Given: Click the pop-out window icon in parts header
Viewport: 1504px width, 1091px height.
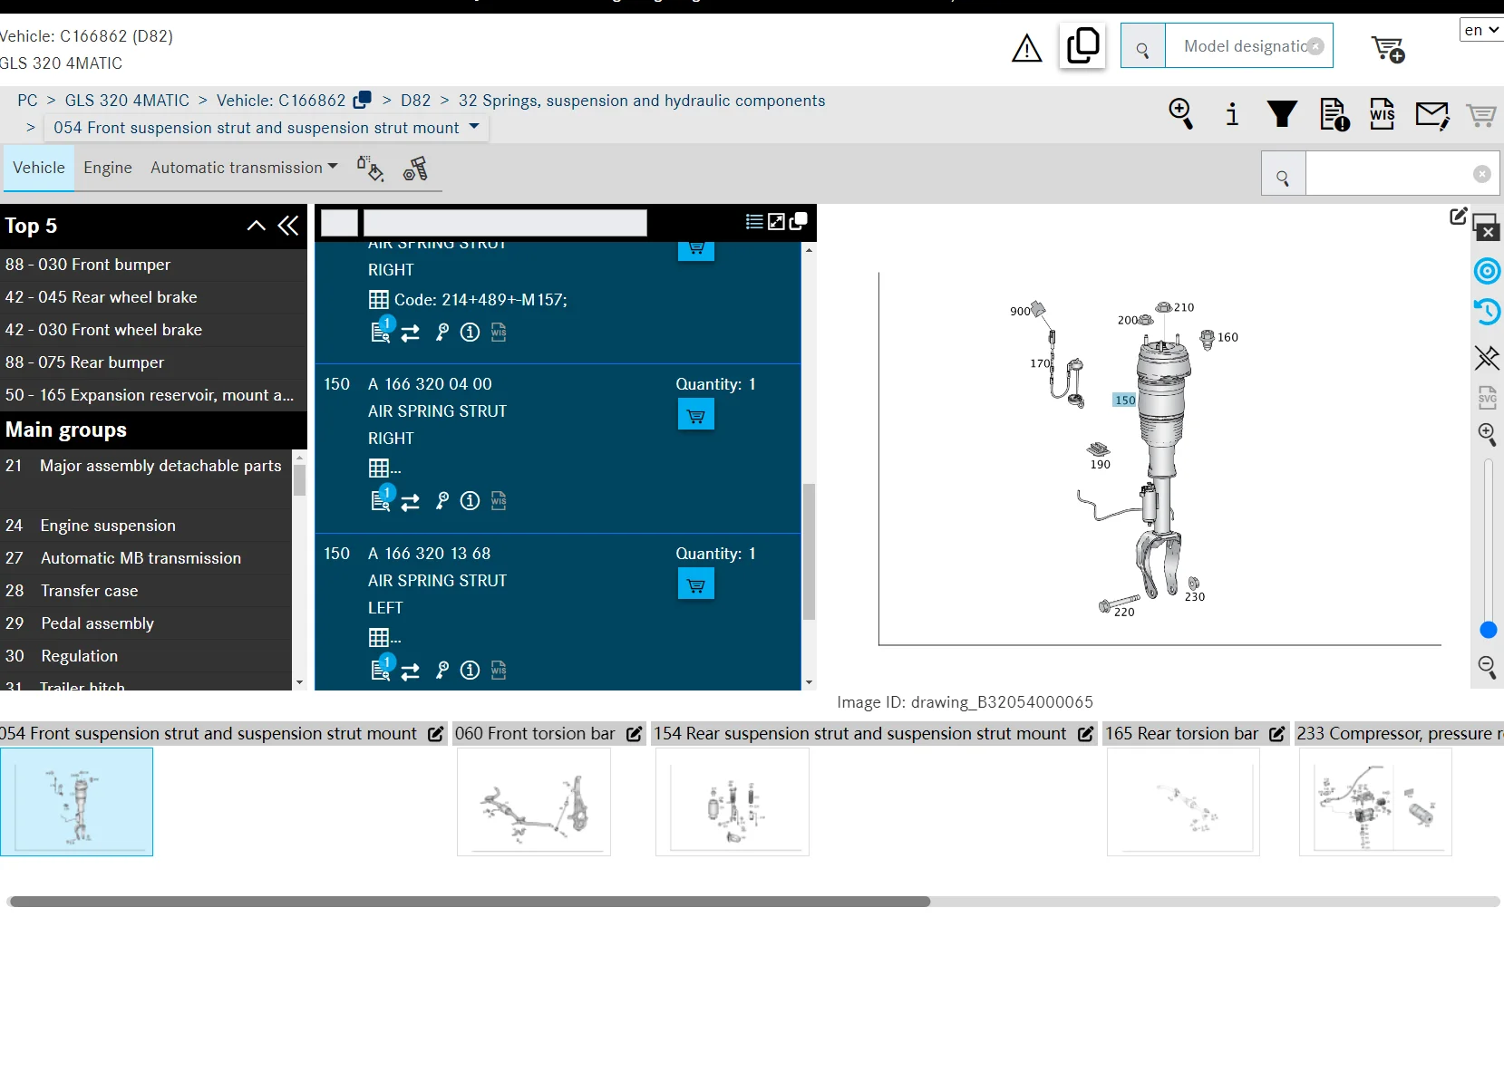Looking at the screenshot, I should 799,222.
